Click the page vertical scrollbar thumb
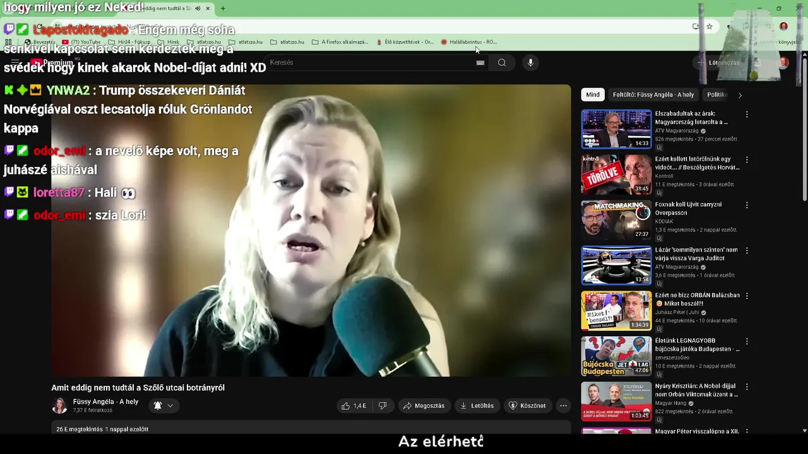 pyautogui.click(x=804, y=129)
